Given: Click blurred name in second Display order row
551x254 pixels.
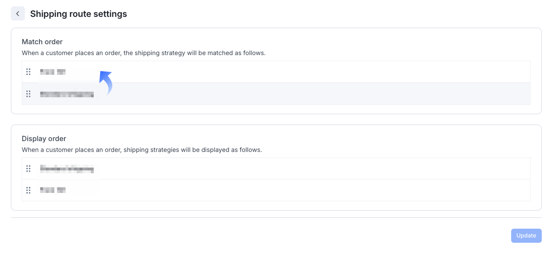Looking at the screenshot, I should pyautogui.click(x=53, y=190).
